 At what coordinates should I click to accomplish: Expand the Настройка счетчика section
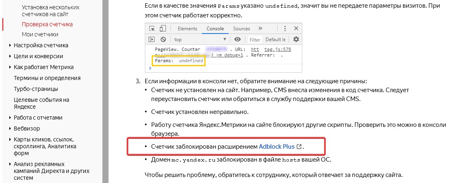[x=10, y=45]
